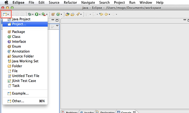Click the Back navigation arrow icon
The image size is (189, 113).
106,14
